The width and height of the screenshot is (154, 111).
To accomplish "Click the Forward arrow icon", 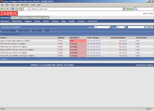I will pos(7,9).
